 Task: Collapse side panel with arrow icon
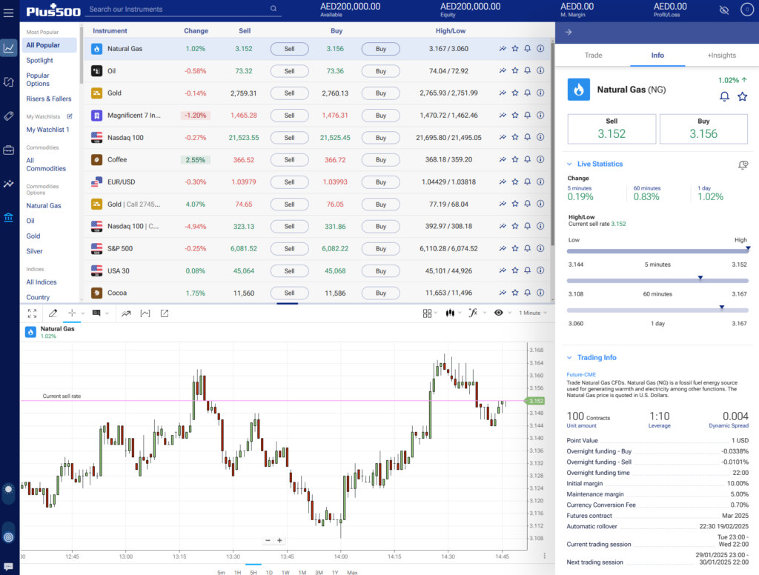[x=569, y=32]
